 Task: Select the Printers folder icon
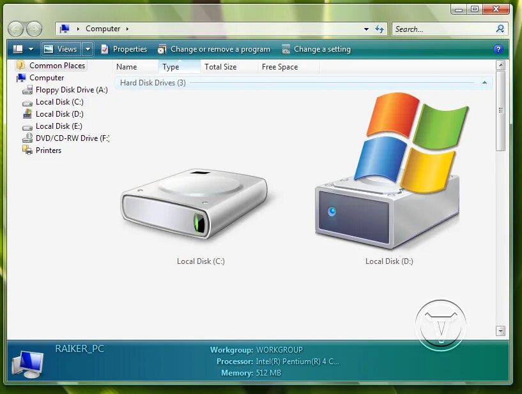pyautogui.click(x=27, y=150)
